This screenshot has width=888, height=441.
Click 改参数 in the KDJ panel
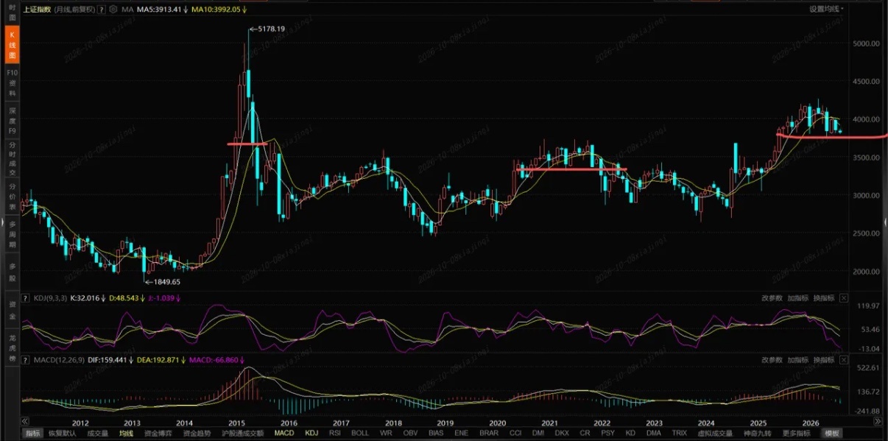(772, 298)
